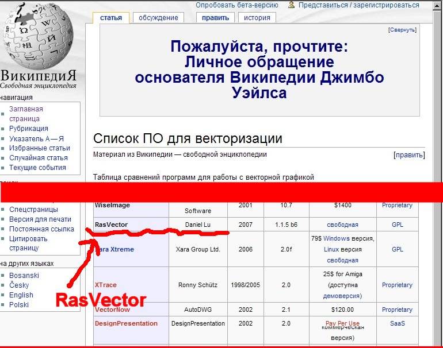
Task: Go to Заглавная страница
Action: 26,114
